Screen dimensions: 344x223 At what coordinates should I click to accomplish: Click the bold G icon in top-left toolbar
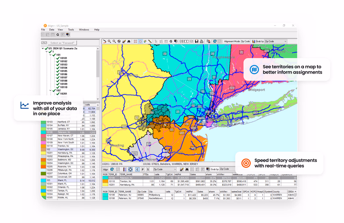(x=58, y=35)
